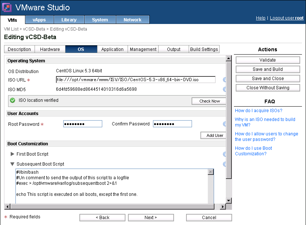Click main panel vertical scrollbar thumb

(229, 120)
